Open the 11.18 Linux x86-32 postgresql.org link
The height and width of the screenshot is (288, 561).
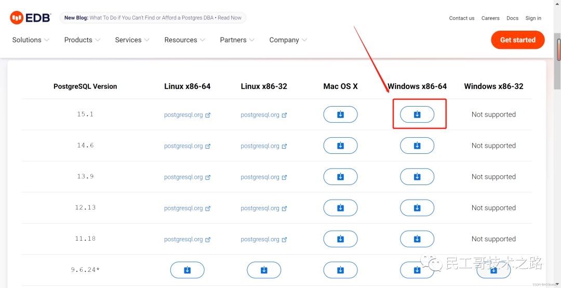pos(264,239)
